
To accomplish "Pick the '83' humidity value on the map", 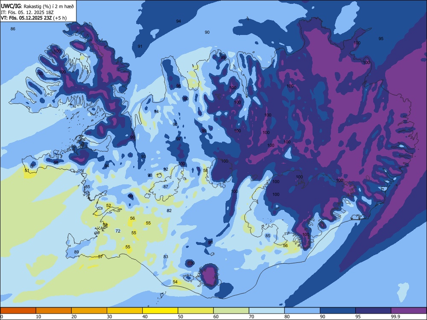I will click(x=166, y=256).
